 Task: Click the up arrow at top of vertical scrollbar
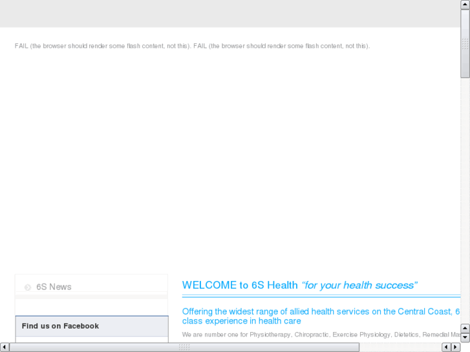tap(465, 5)
